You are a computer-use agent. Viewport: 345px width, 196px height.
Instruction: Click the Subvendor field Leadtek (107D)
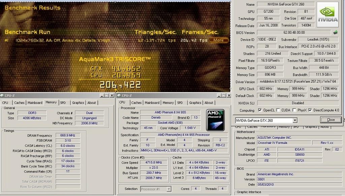tap(318, 40)
